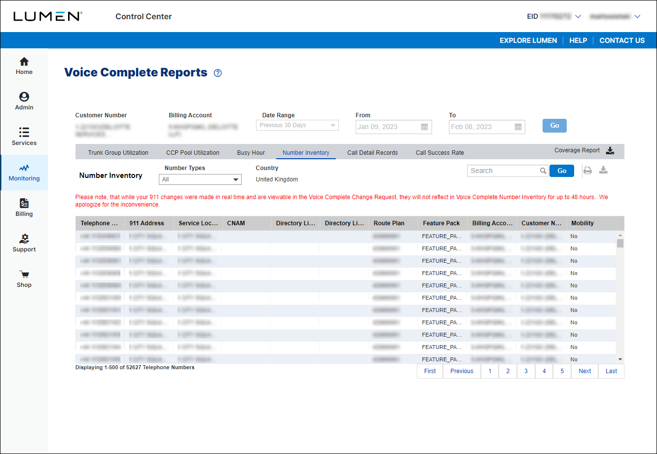This screenshot has width=657, height=454.
Task: Sort by Route Plan column header
Action: point(393,223)
